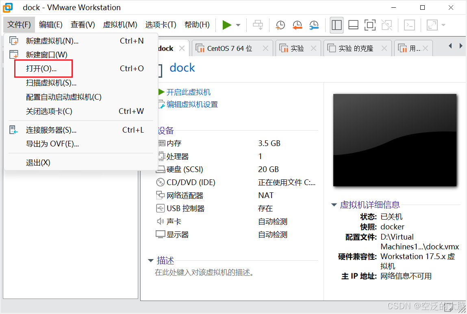
Task: Open Snapshot Manager wrench-clock icon
Action: pos(314,25)
